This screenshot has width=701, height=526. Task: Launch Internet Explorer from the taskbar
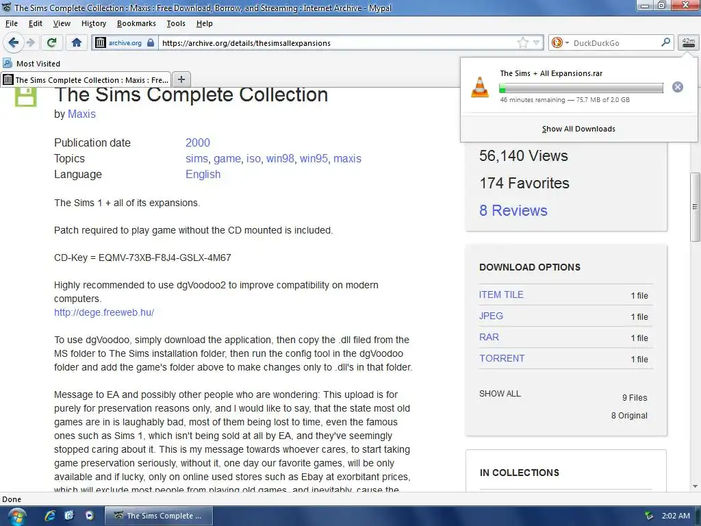[x=49, y=516]
